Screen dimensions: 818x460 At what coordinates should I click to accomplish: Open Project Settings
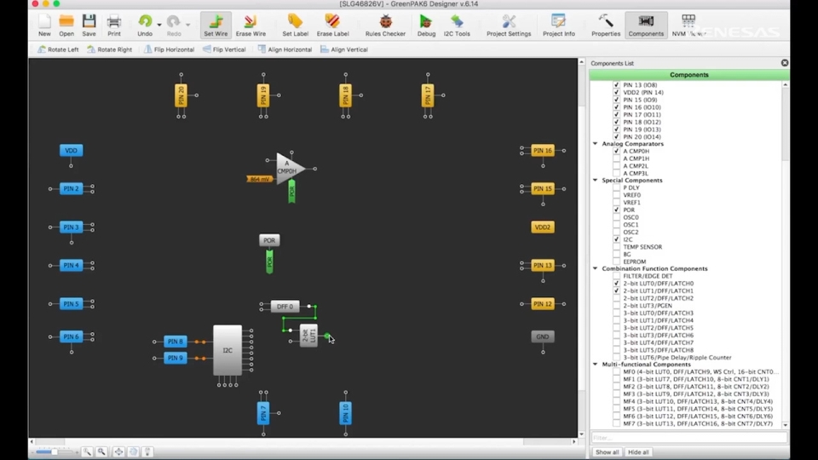pos(509,25)
